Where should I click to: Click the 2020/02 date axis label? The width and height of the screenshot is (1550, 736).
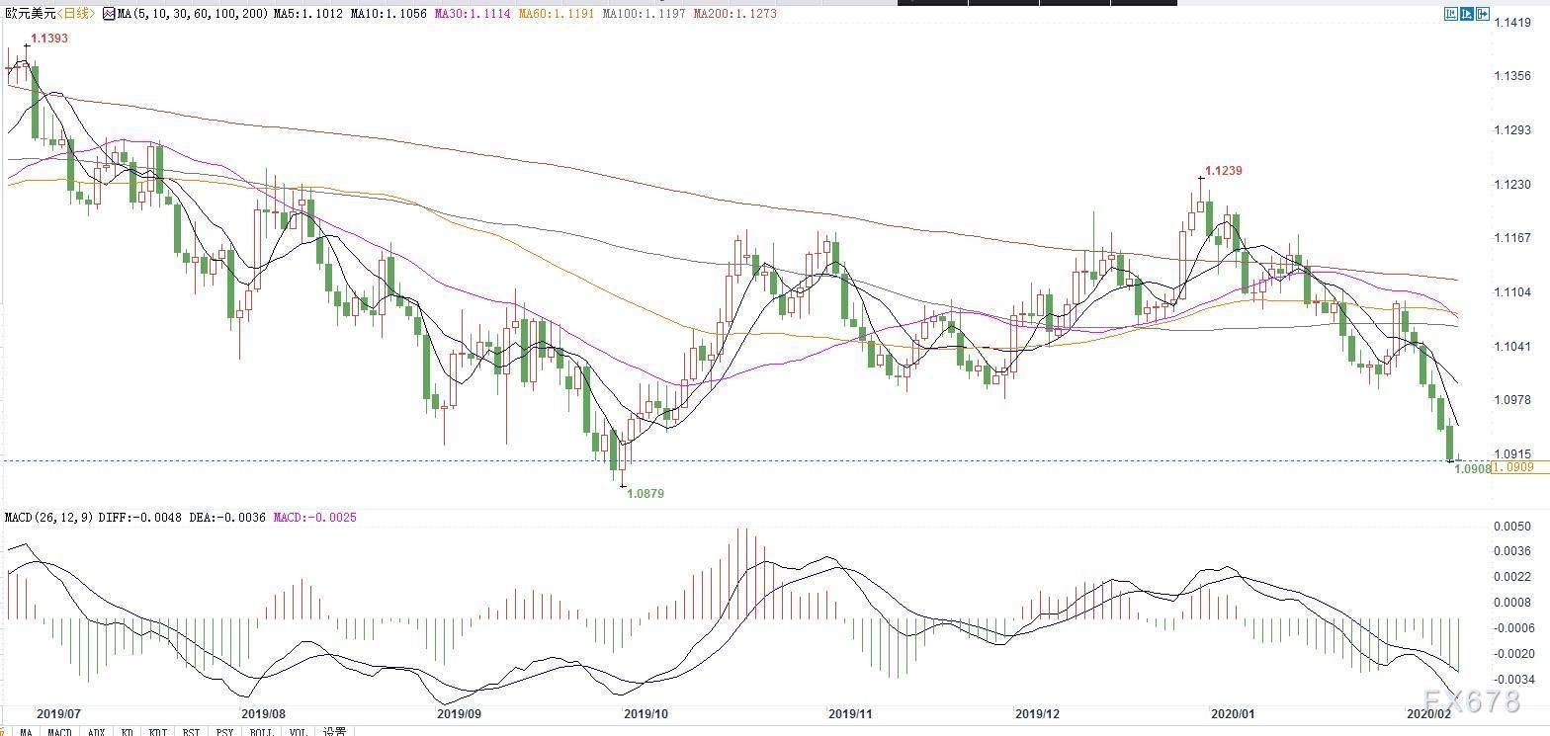pos(1427,711)
